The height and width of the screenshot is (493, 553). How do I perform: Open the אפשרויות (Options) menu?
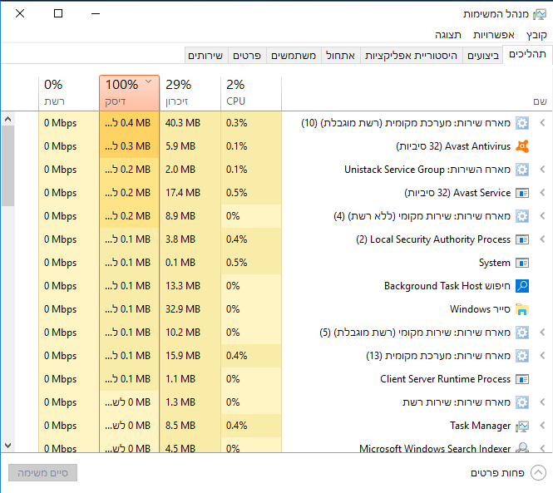tap(494, 35)
